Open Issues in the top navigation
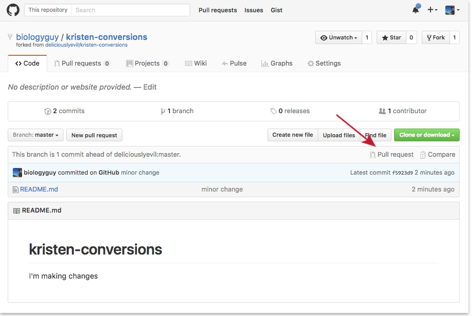 pos(254,10)
